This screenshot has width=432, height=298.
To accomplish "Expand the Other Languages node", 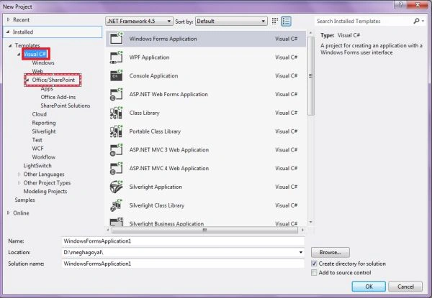I will (x=19, y=174).
